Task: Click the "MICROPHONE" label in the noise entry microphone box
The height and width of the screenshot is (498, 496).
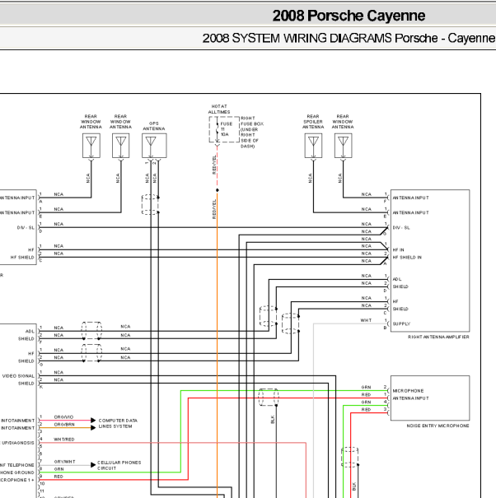Action: click(x=408, y=391)
